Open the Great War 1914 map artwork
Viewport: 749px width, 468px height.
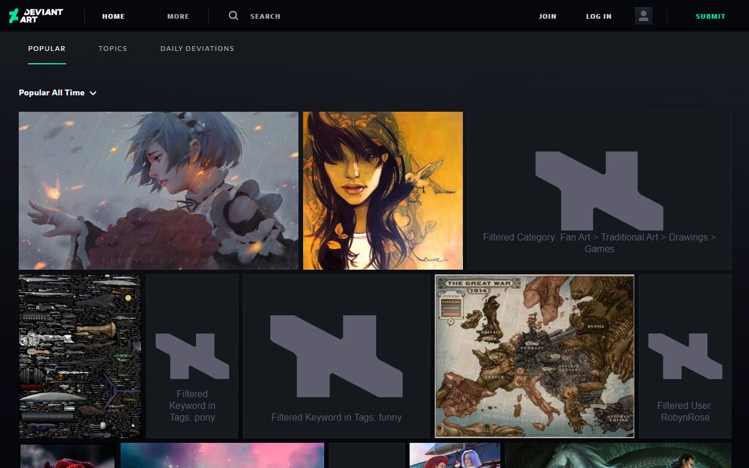[x=534, y=356]
